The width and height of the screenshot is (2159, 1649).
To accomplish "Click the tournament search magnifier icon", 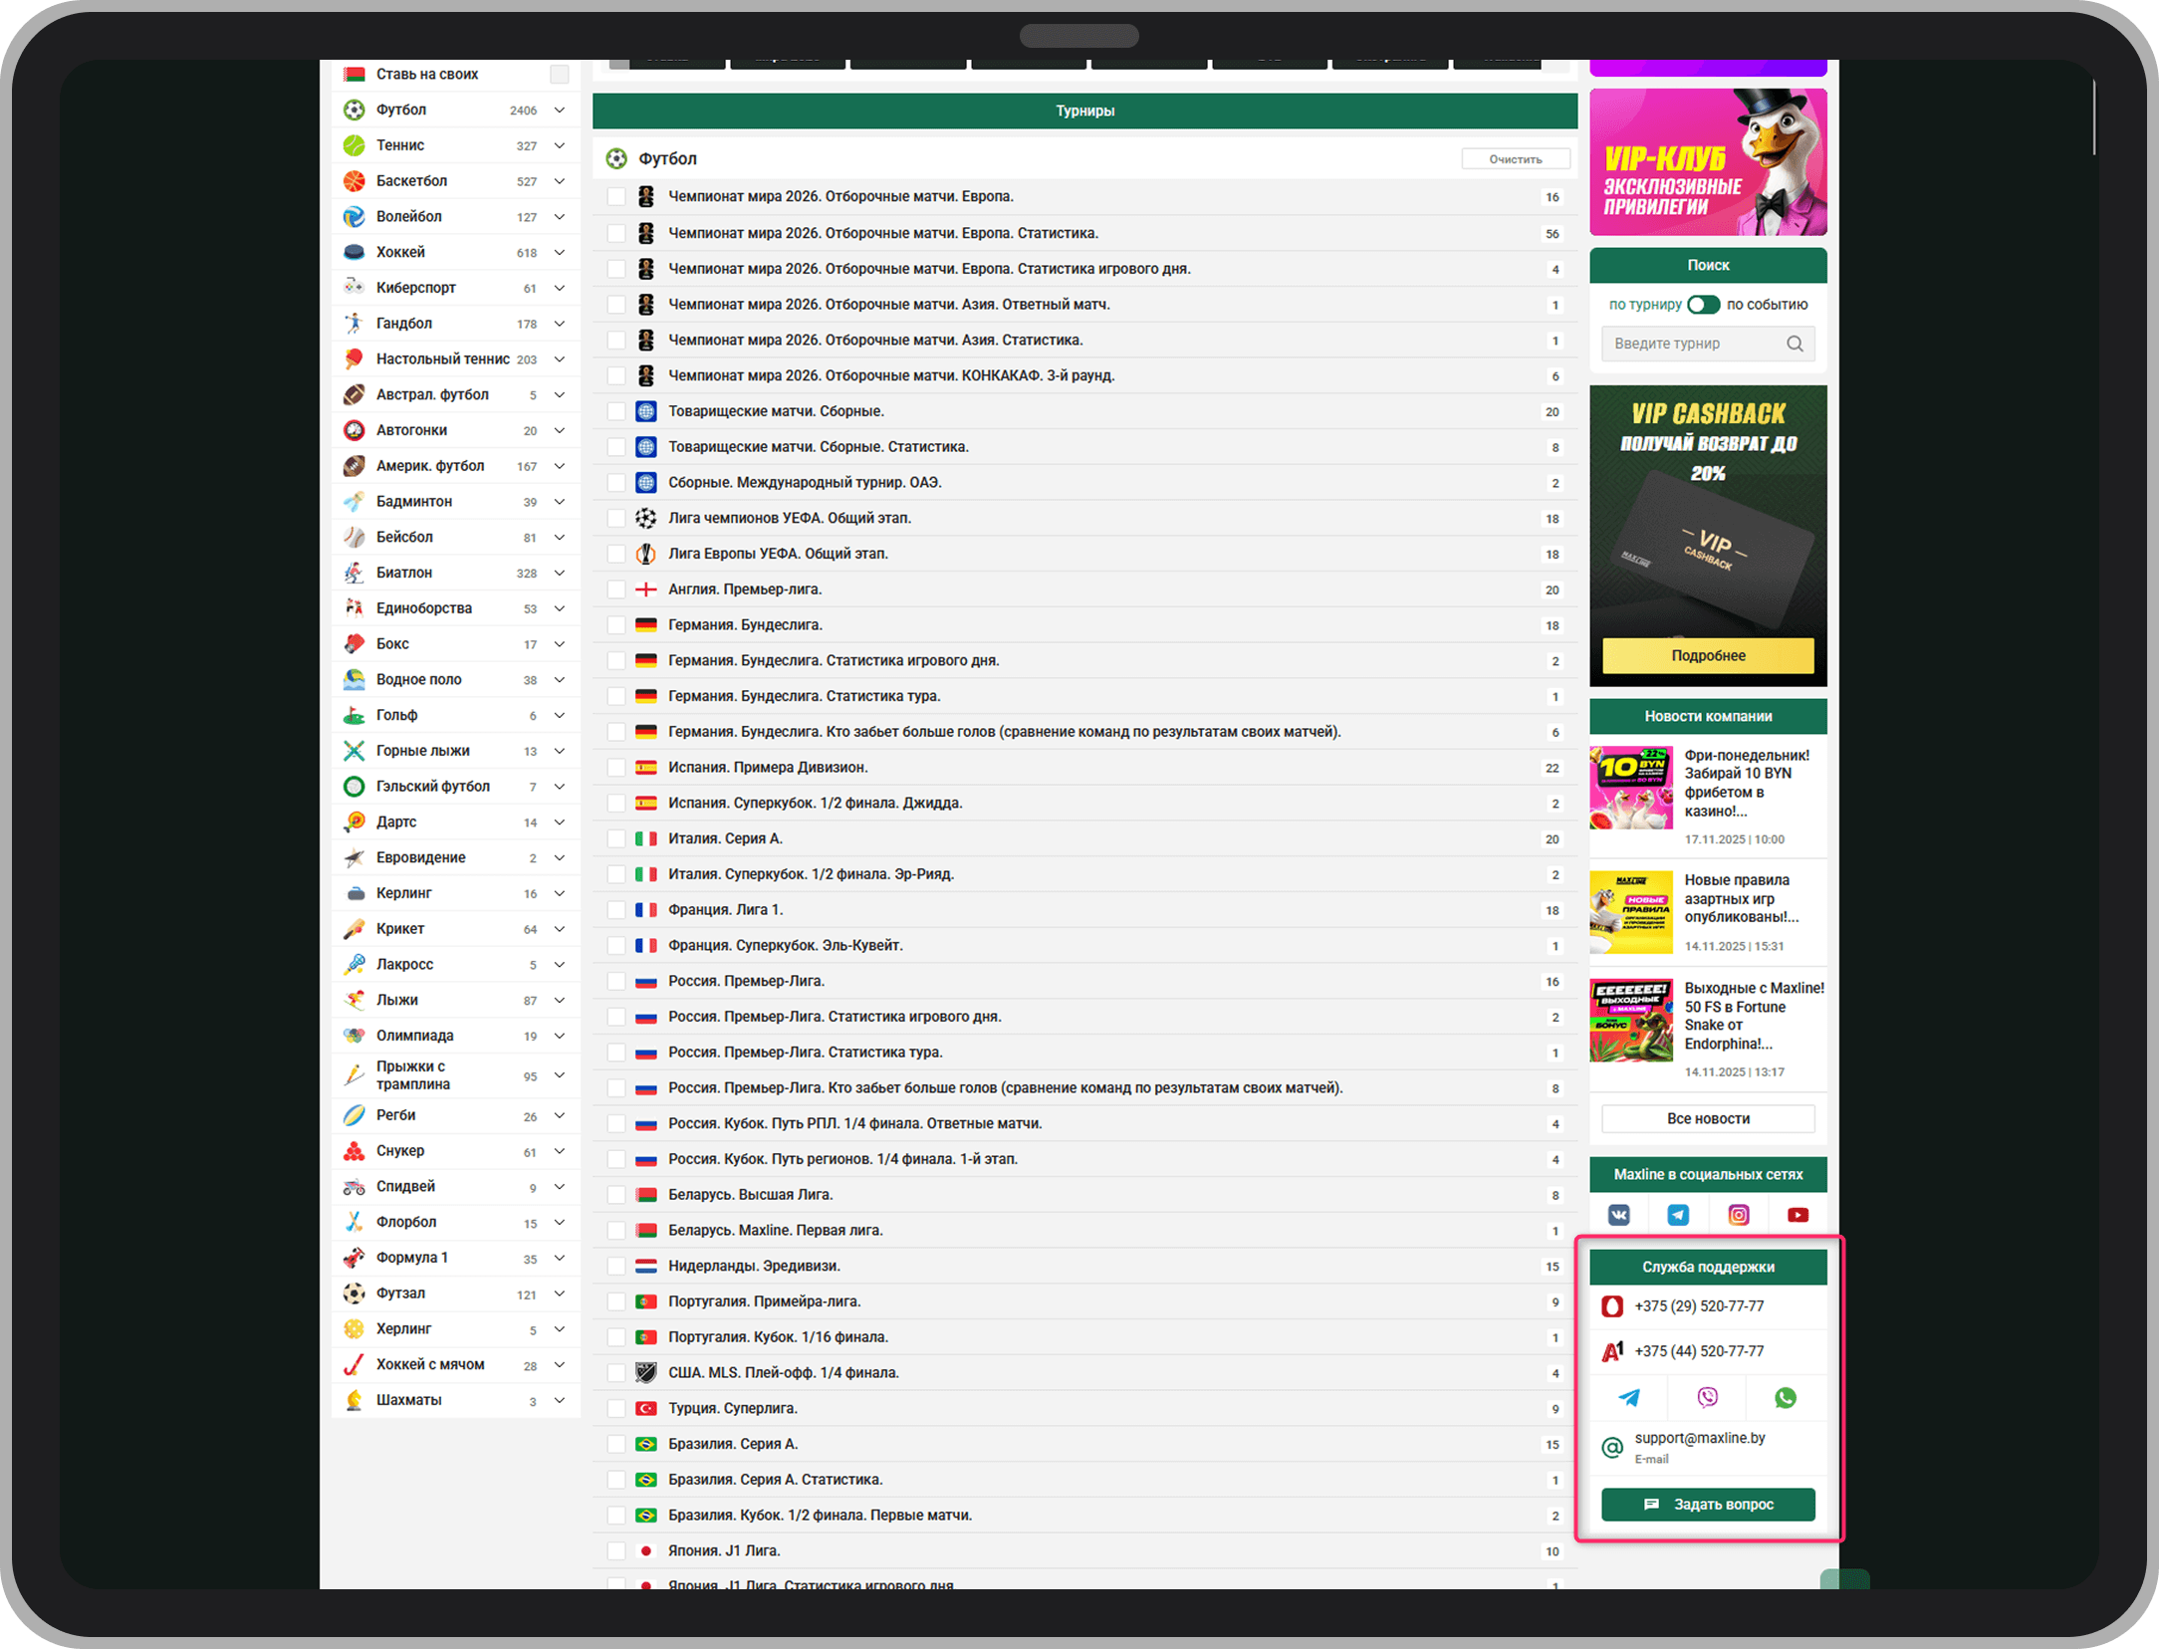I will (1795, 344).
